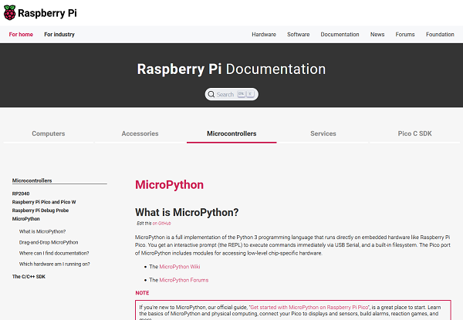
Task: Click the Microcontrollers sidebar heading
Action: 32,180
